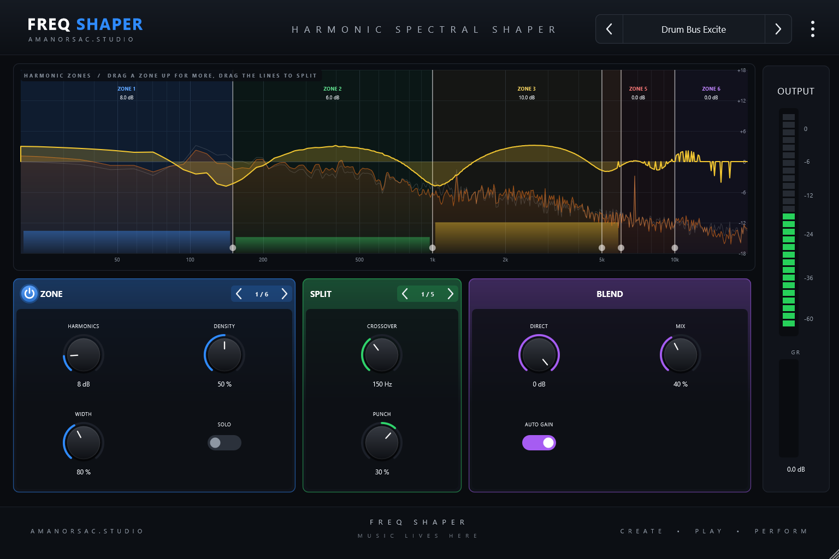Viewport: 839px width, 559px height.
Task: Click the 8 dB harmonics value
Action: pos(84,384)
